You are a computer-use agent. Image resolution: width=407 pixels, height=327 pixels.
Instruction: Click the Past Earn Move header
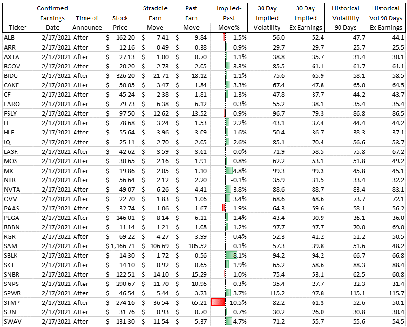191,18
